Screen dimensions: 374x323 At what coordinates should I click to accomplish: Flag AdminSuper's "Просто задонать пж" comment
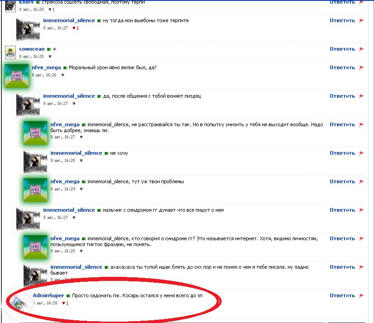click(x=362, y=295)
